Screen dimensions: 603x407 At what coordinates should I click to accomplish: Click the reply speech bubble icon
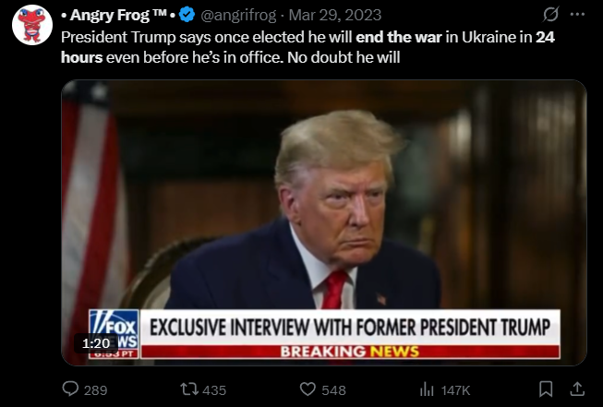70,389
